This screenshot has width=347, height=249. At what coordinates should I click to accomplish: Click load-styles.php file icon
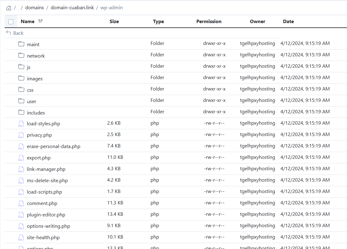(21, 124)
